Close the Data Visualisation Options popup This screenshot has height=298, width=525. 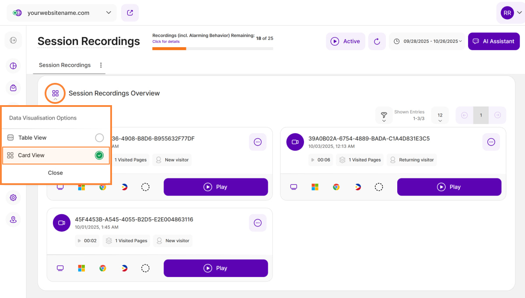56,173
